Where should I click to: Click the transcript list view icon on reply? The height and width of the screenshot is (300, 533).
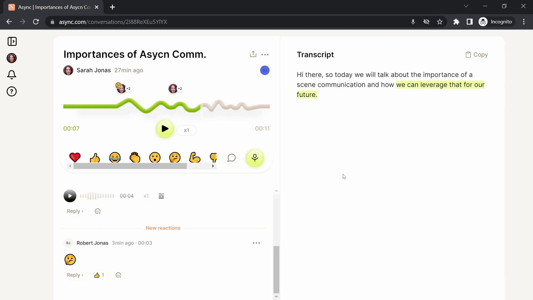161,196
